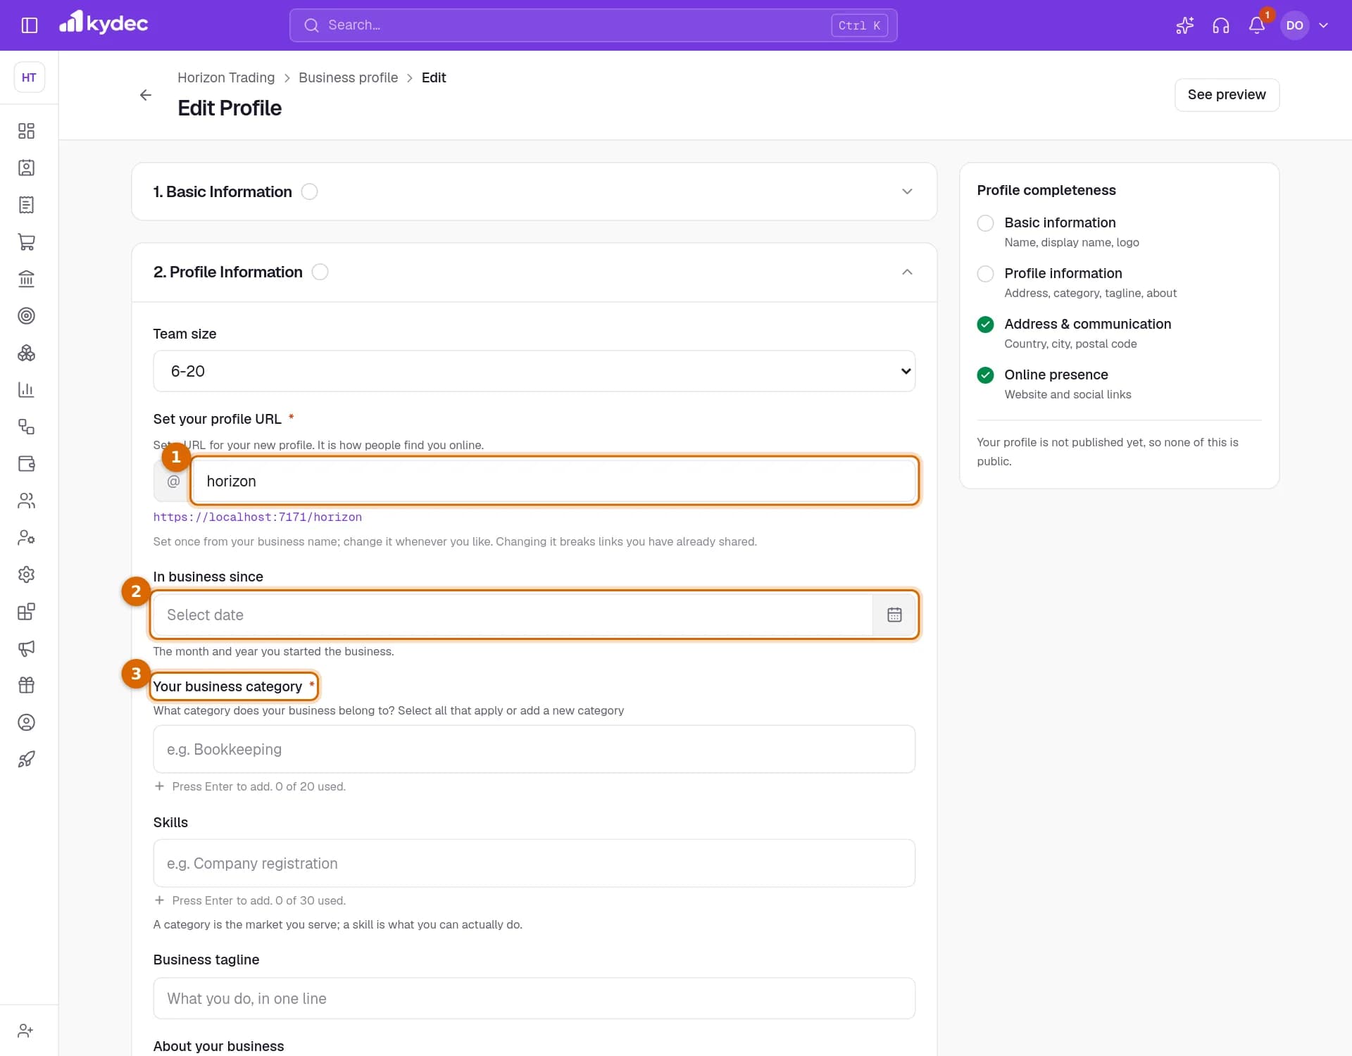Toggle the sidebar panel icon
1352x1056 pixels.
pyautogui.click(x=29, y=25)
